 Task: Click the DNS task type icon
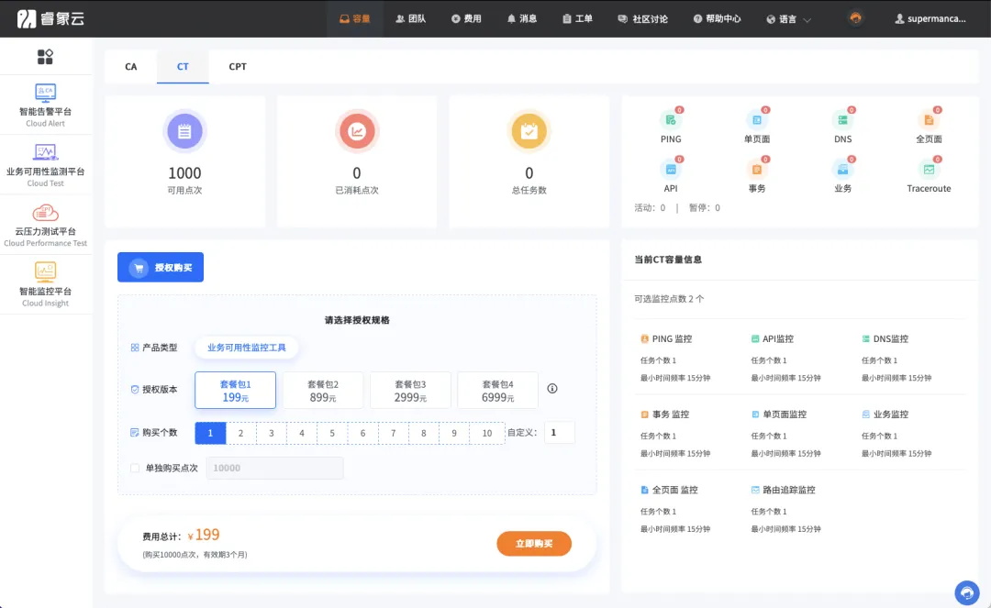(x=842, y=120)
